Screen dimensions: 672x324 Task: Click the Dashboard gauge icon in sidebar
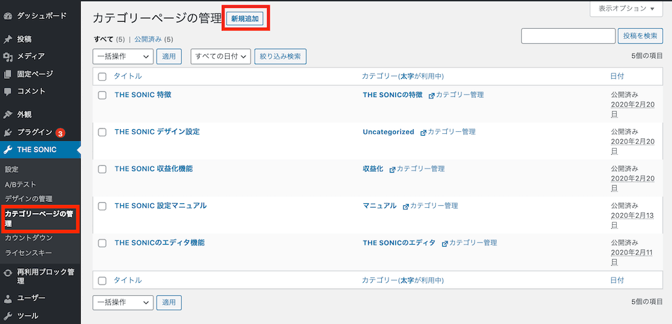click(7, 16)
